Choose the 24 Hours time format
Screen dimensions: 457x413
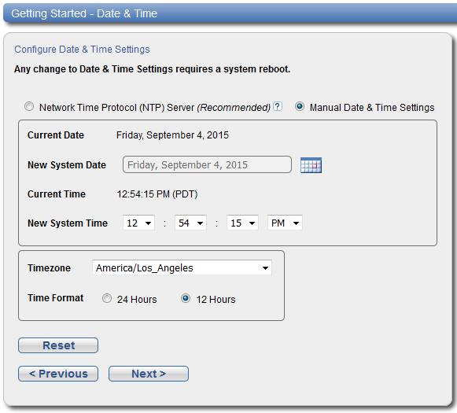[x=107, y=298]
